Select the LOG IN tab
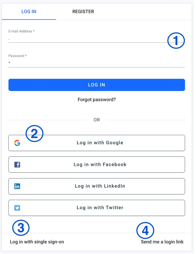Image resolution: width=196 pixels, height=254 pixels. click(29, 12)
